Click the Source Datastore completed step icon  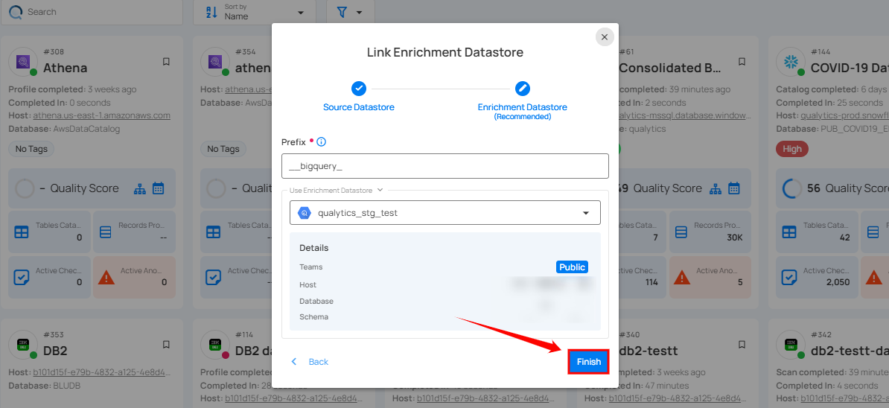(359, 89)
